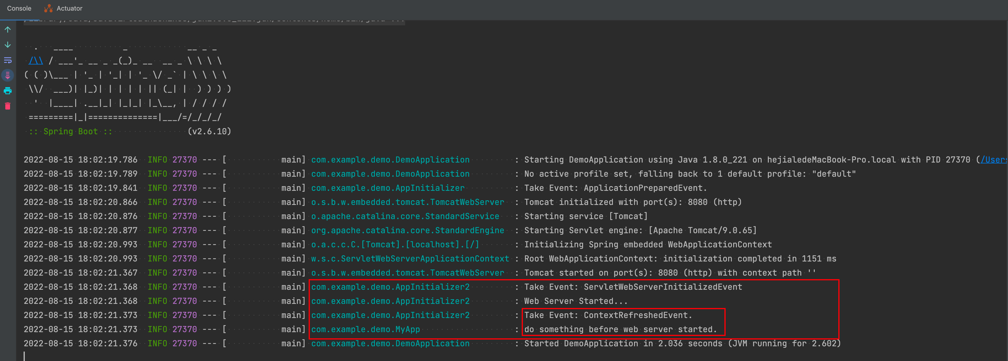
Task: Switch to the Console tab
Action: (x=19, y=8)
